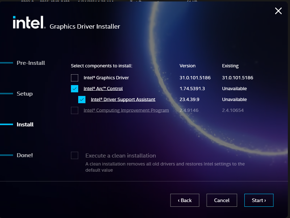Cancel the installation
This screenshot has width=290, height=218.
[x=222, y=200]
